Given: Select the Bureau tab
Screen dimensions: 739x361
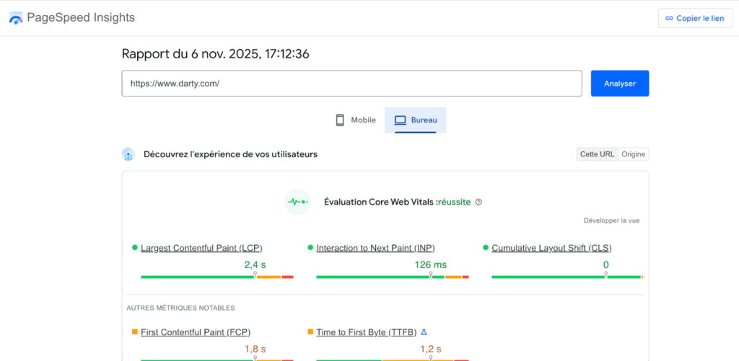Looking at the screenshot, I should [x=416, y=120].
